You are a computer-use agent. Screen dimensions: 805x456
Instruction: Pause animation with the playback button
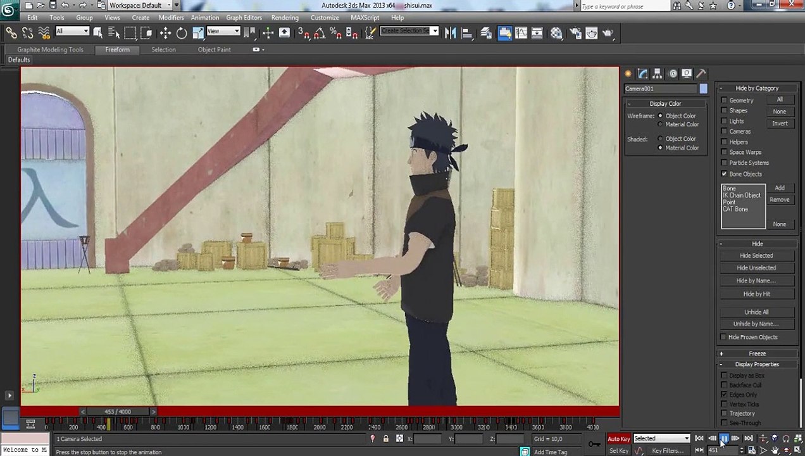(x=724, y=438)
